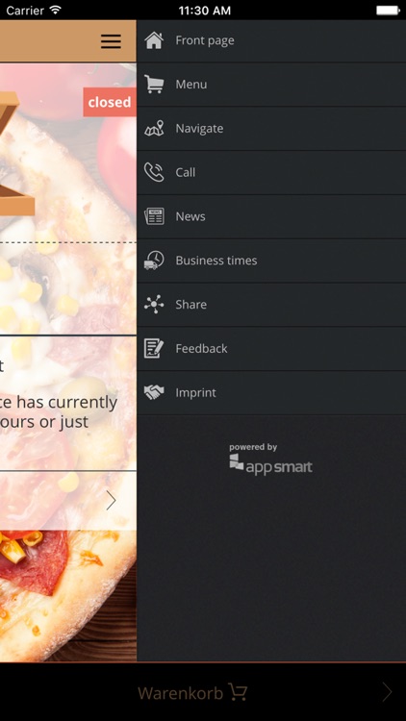Click the handshake Imprint icon
The height and width of the screenshot is (721, 406).
(x=154, y=392)
